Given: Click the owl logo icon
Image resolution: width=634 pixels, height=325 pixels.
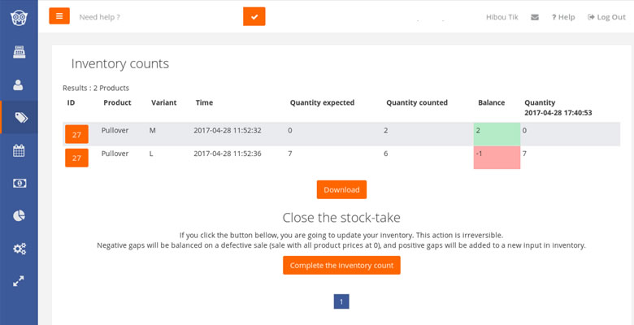Looking at the screenshot, I should tap(19, 17).
